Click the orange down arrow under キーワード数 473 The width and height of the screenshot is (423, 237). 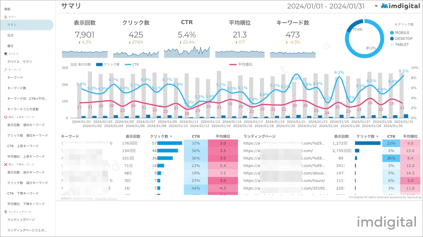(287, 42)
